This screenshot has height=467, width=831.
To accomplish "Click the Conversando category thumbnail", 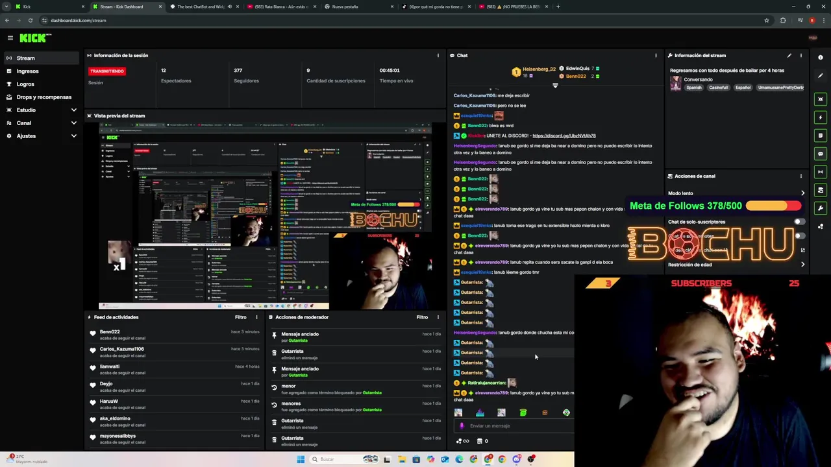I will [x=676, y=84].
